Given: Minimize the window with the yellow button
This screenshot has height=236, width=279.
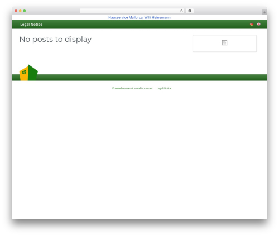Looking at the screenshot, I should [x=20, y=11].
